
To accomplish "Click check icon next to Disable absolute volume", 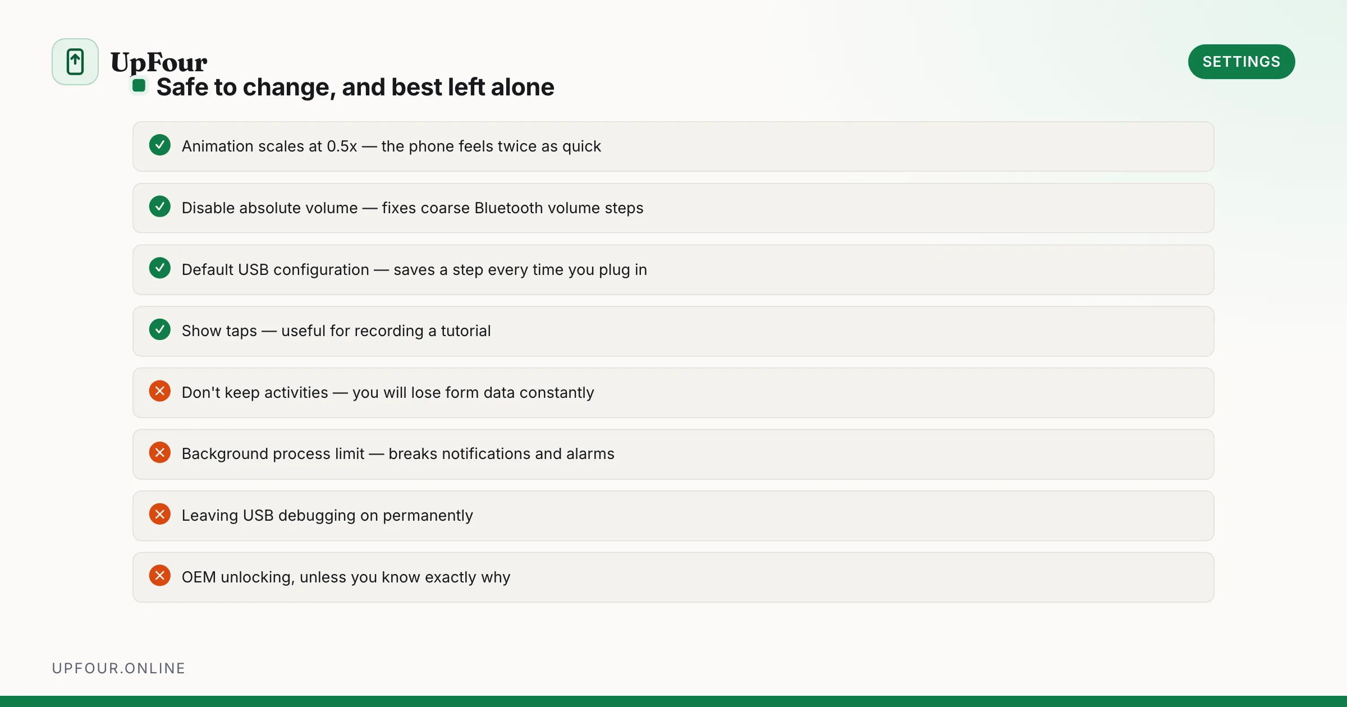I will [160, 207].
